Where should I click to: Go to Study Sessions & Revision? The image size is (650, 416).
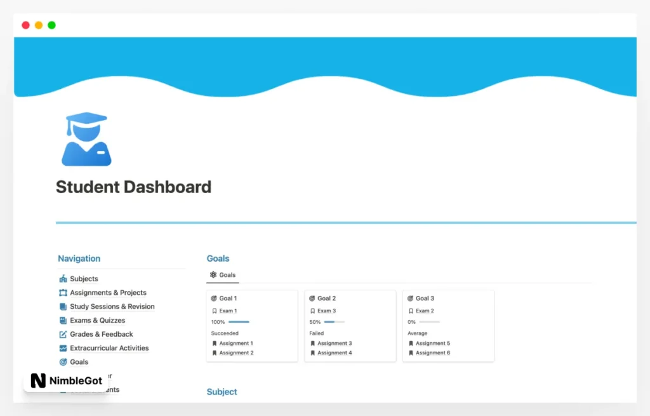click(x=112, y=307)
